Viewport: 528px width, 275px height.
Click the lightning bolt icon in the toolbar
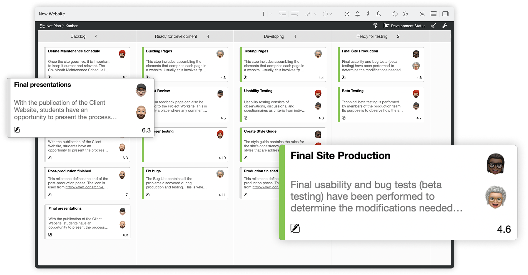click(x=368, y=14)
